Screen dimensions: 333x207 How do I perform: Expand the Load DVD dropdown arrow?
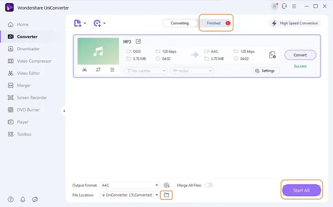click(105, 23)
